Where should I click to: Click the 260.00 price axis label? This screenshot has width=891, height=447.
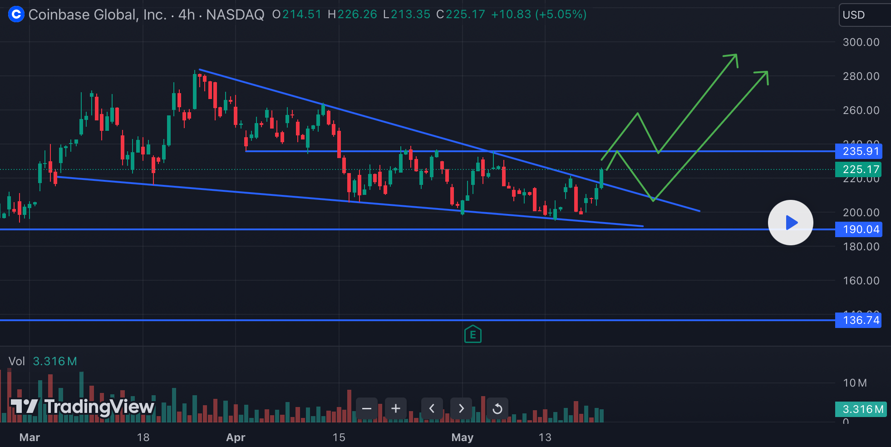[x=861, y=110]
